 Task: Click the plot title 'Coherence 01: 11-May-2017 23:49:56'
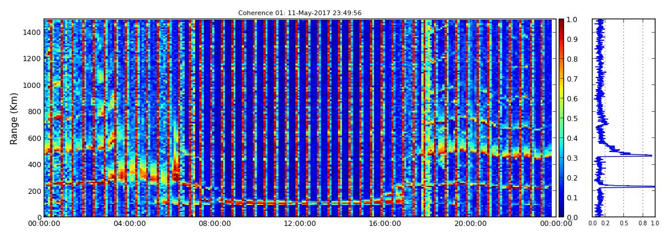point(299,13)
